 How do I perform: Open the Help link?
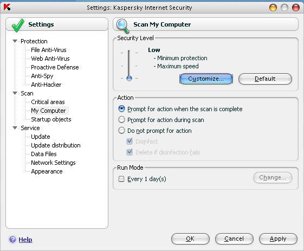tap(25, 240)
